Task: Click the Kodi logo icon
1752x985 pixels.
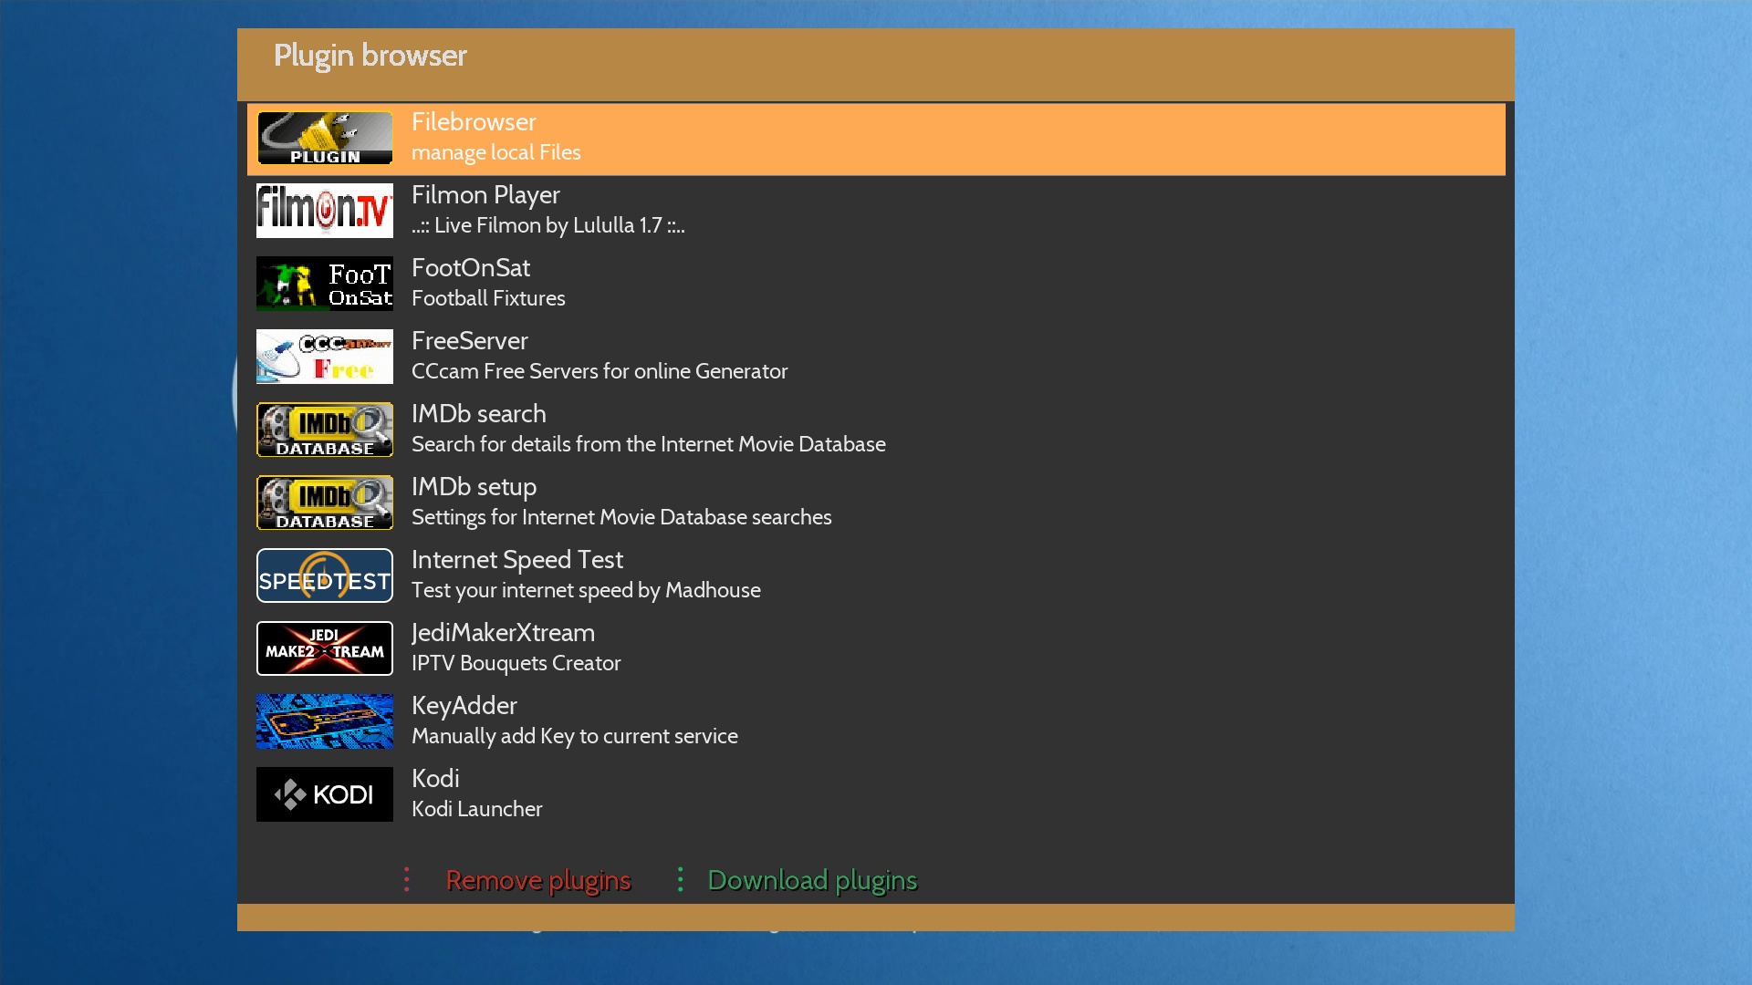Action: pyautogui.click(x=325, y=794)
